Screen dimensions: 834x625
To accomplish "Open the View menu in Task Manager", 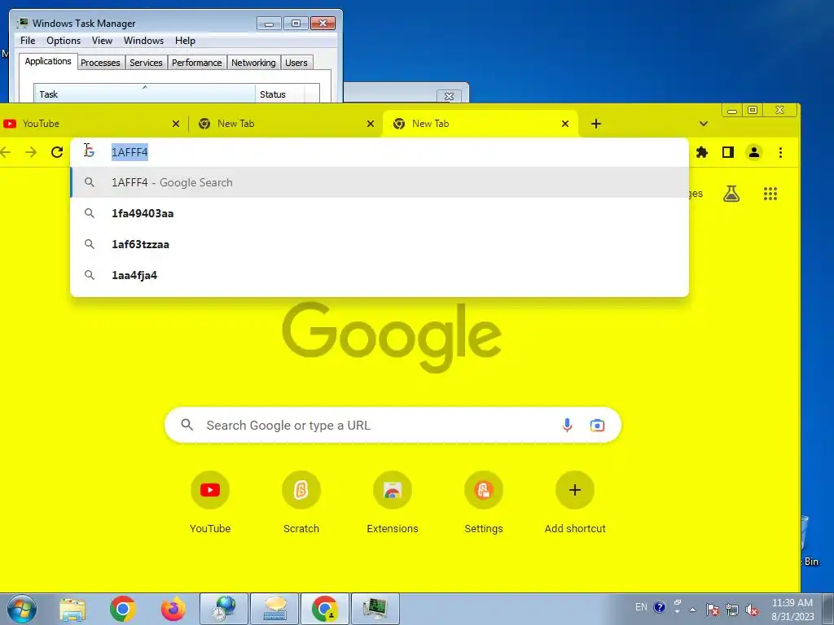I will click(x=102, y=41).
